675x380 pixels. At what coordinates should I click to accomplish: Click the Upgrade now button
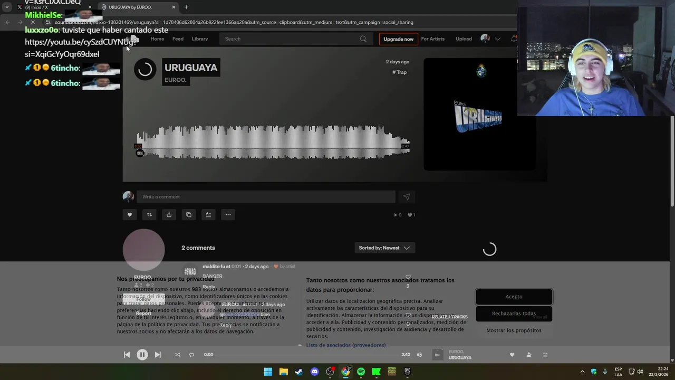[399, 39]
